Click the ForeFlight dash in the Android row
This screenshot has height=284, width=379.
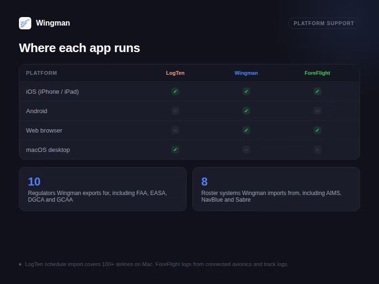pos(317,111)
